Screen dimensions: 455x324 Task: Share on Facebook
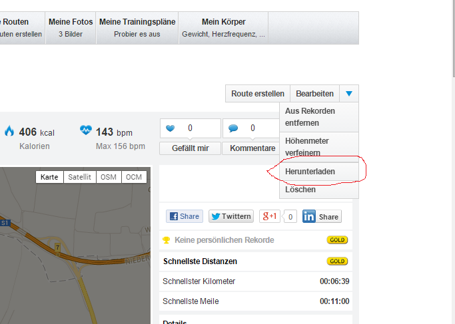click(x=185, y=216)
